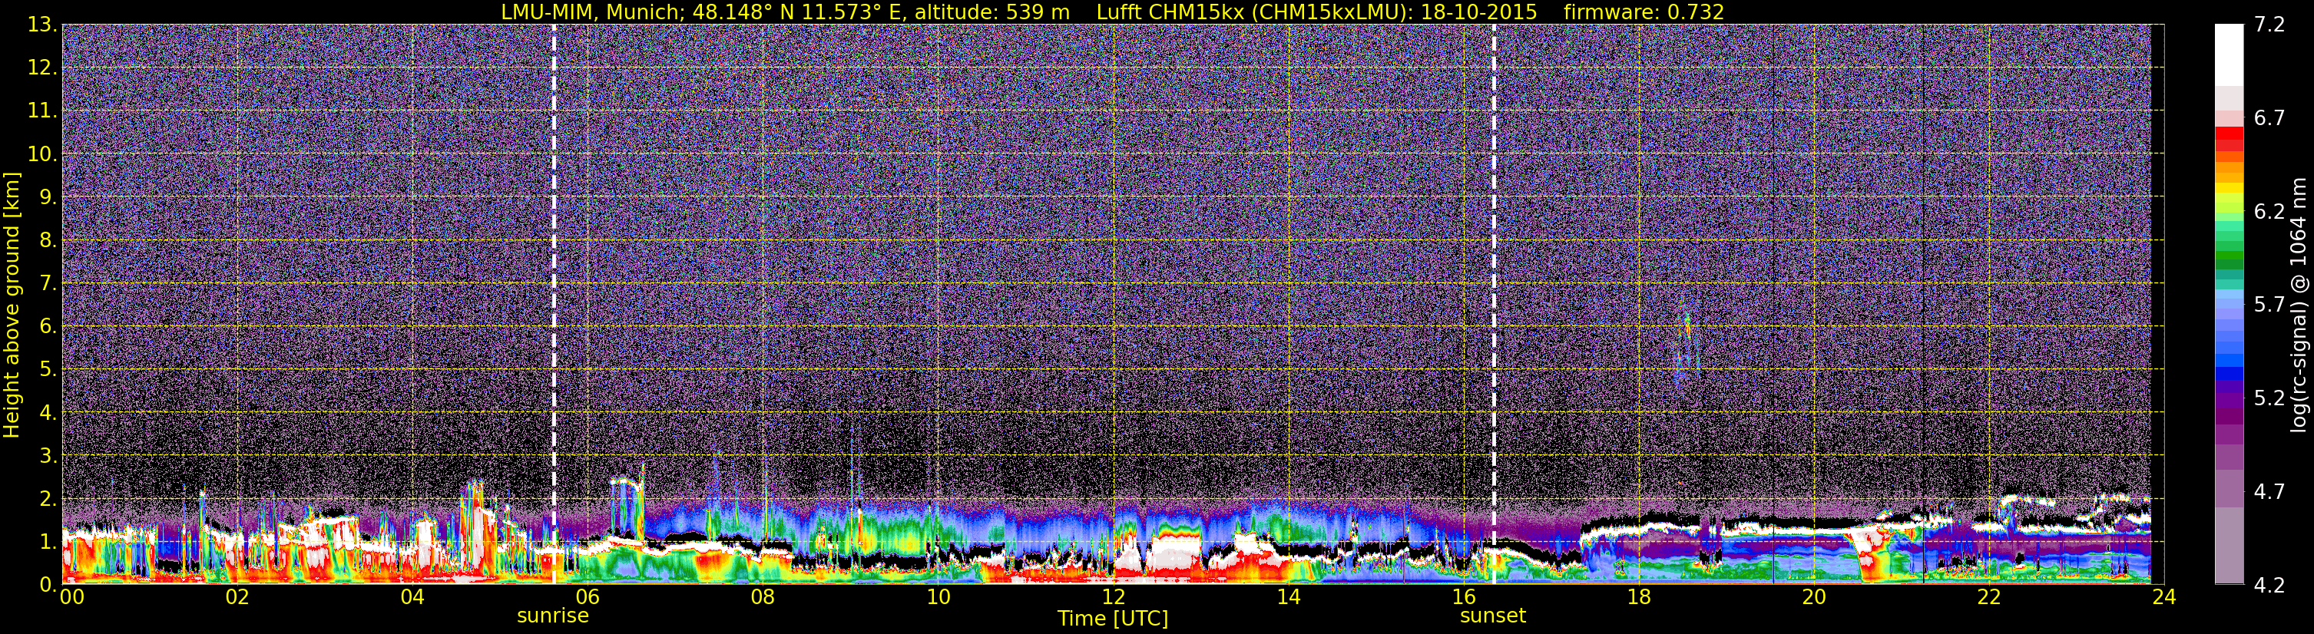The image size is (2314, 634).
Task: Click the 02 tick on the time axis
Action: 237,597
